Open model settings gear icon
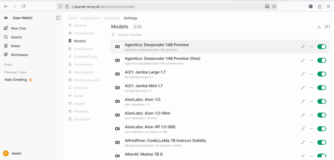The height and width of the screenshot is (160, 334). (x=326, y=27)
